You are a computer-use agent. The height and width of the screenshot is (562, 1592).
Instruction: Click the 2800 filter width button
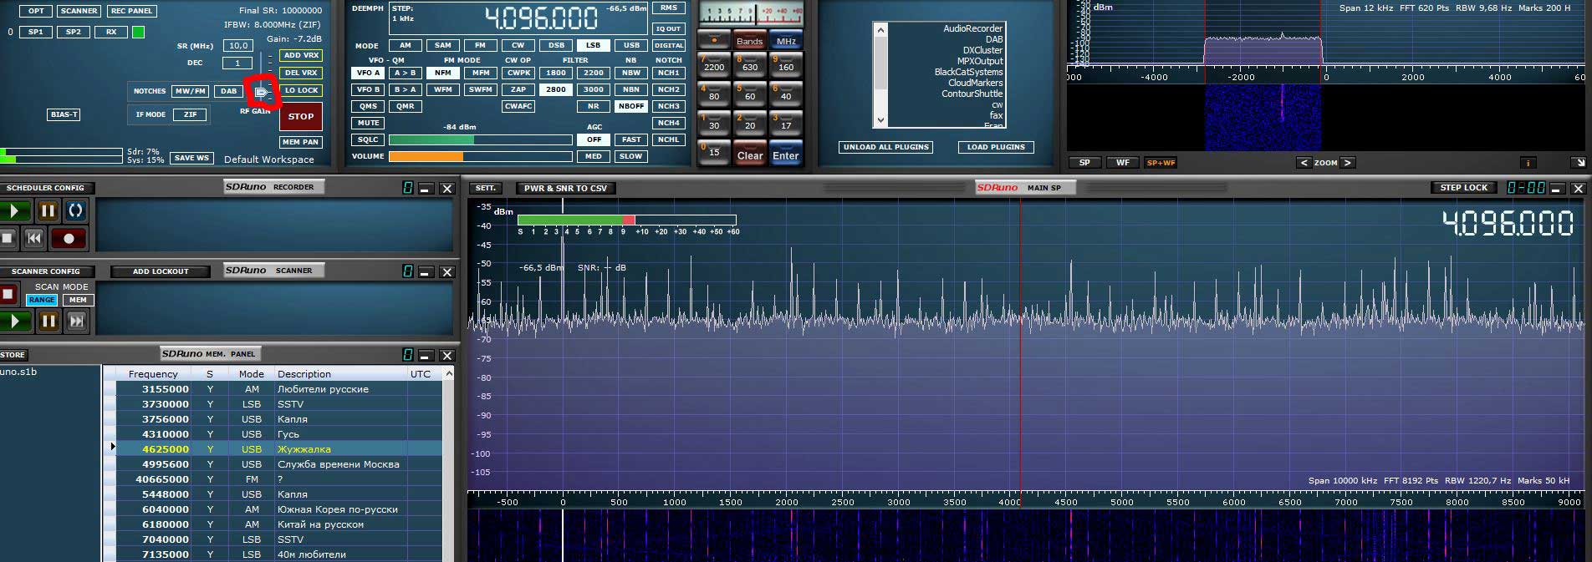pyautogui.click(x=556, y=89)
